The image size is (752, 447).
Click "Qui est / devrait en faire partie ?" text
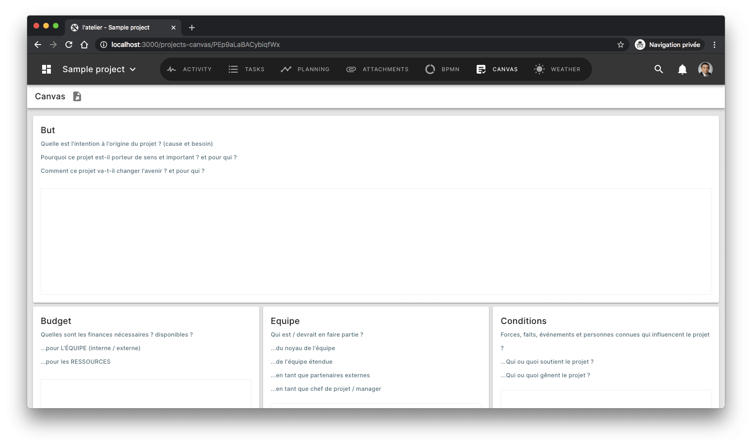coord(317,335)
